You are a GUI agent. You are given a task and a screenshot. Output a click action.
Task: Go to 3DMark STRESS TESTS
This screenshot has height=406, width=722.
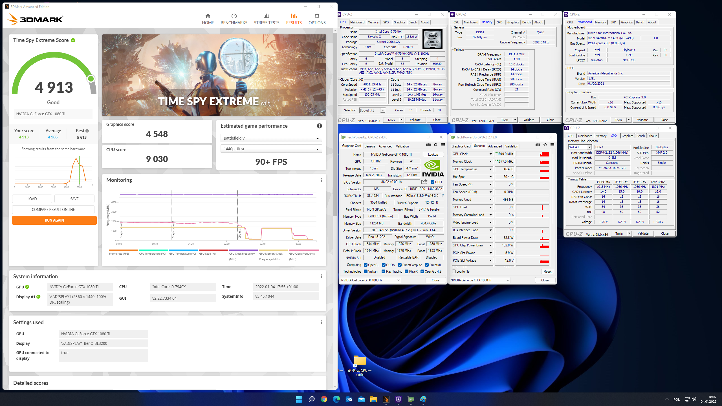coord(267,19)
